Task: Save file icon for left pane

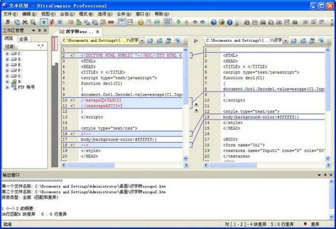Action: click(159, 41)
